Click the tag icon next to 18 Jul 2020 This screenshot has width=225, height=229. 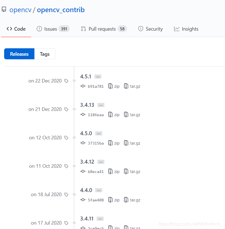pos(66,195)
